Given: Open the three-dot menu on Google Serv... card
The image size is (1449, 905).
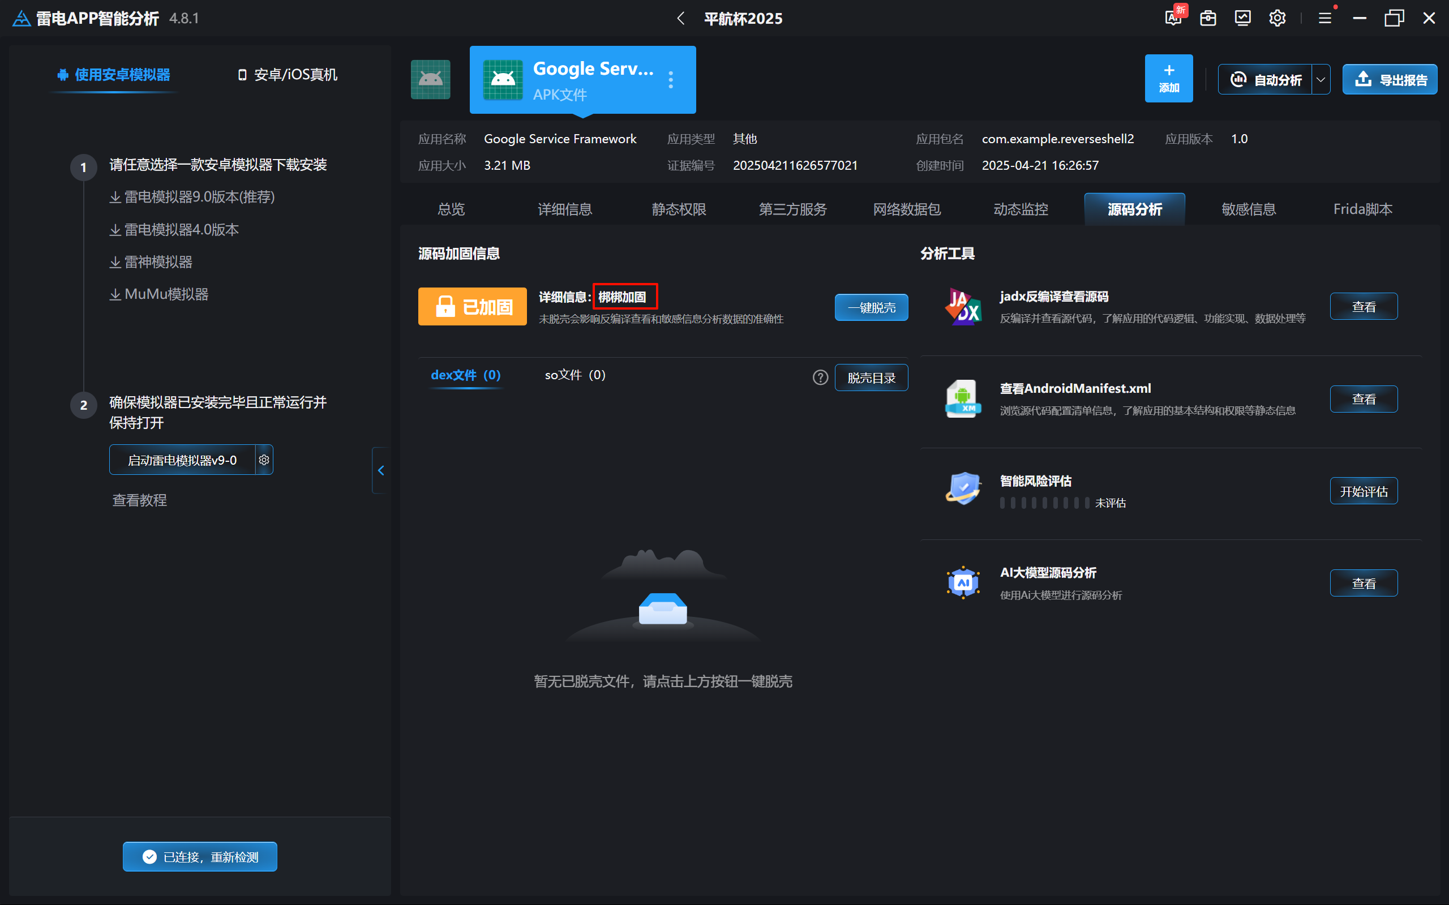Looking at the screenshot, I should coord(671,80).
